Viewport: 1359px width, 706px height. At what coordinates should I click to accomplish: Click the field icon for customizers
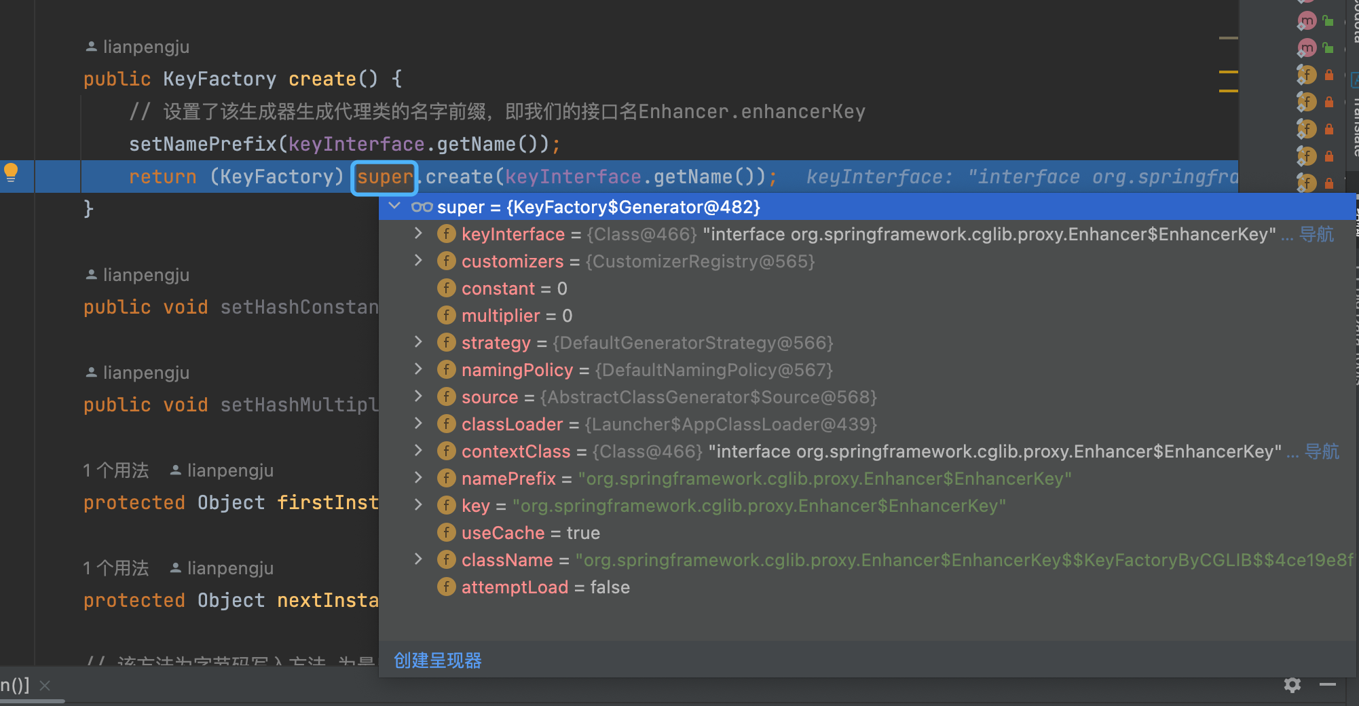tap(446, 261)
